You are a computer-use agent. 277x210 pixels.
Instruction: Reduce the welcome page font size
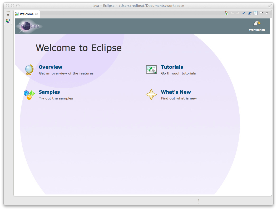click(244, 13)
